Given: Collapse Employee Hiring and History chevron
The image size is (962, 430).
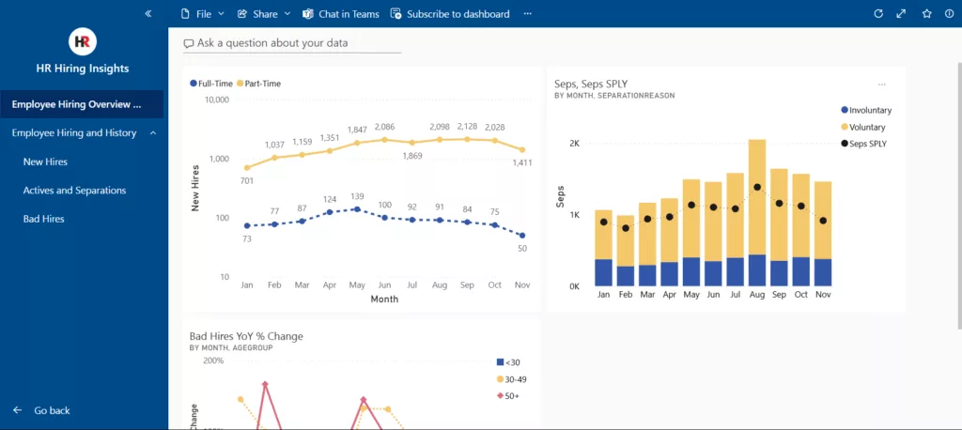Looking at the screenshot, I should pyautogui.click(x=153, y=133).
